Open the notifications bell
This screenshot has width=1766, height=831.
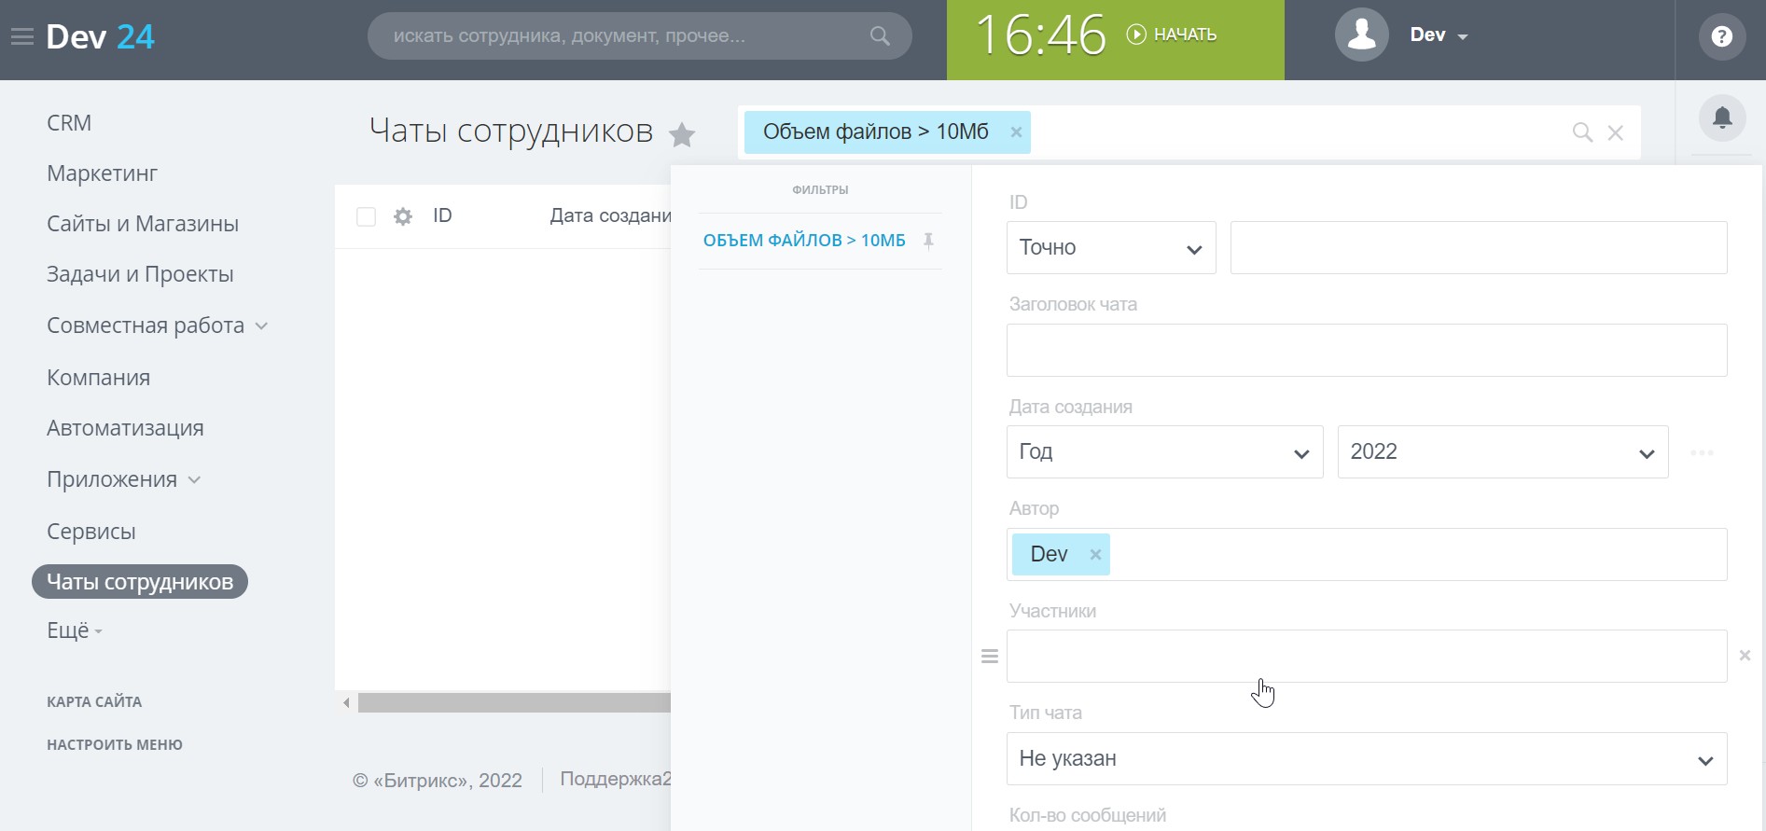tap(1722, 118)
